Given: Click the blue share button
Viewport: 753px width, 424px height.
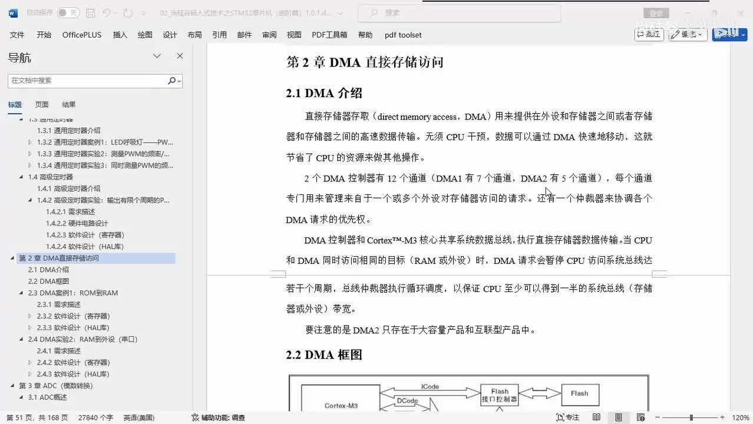Looking at the screenshot, I should tap(729, 34).
